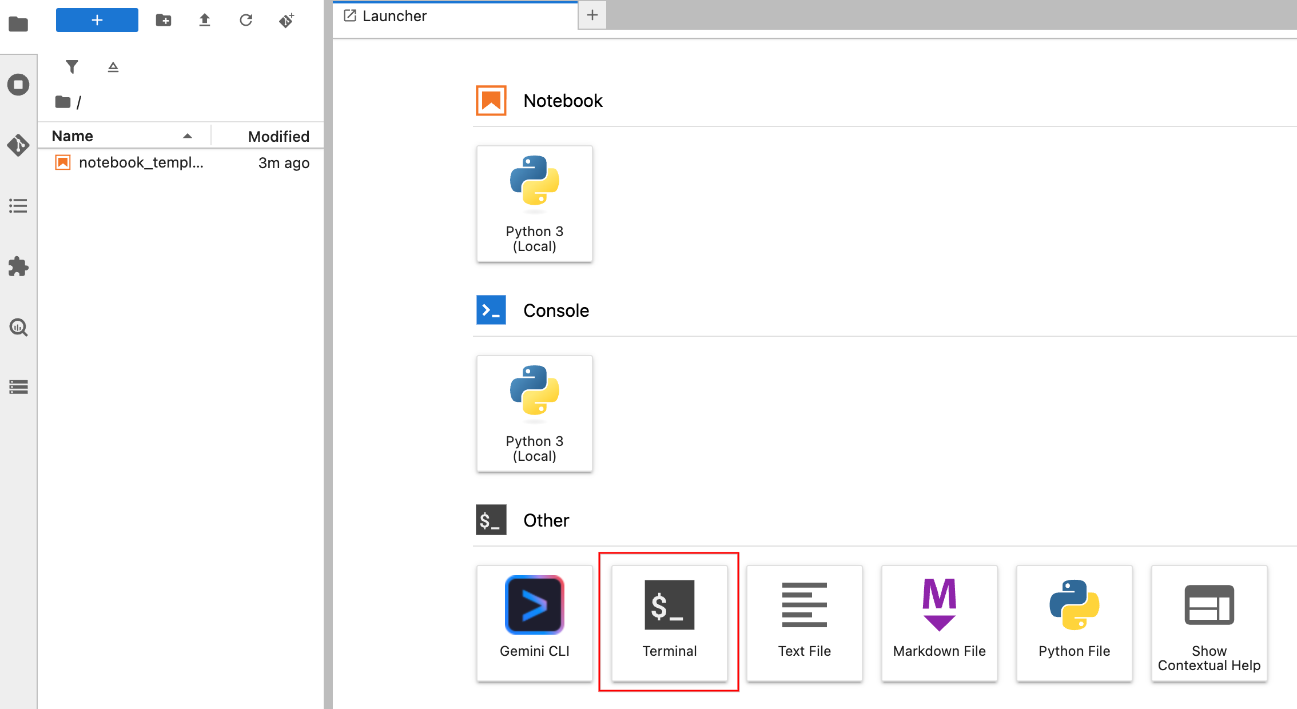Click the blue New Launcher plus button

97,20
